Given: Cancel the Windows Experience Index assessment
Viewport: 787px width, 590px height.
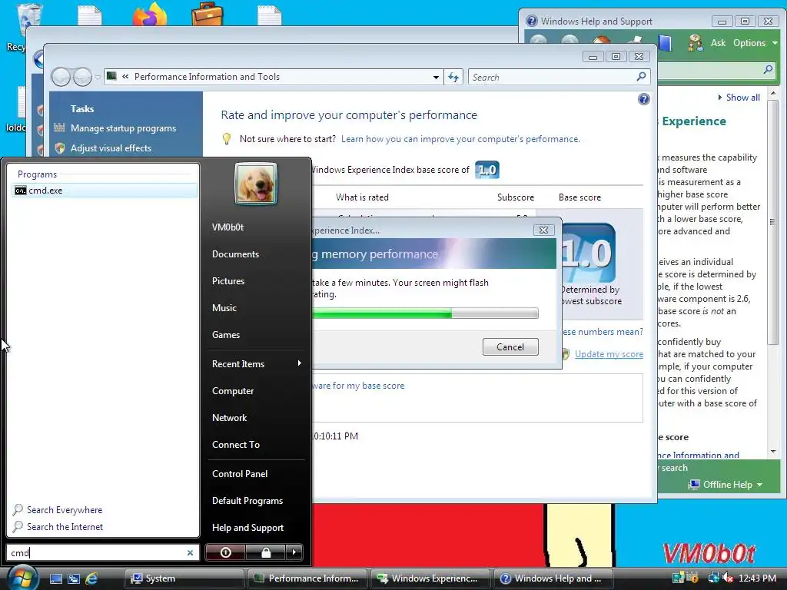Looking at the screenshot, I should (x=510, y=346).
